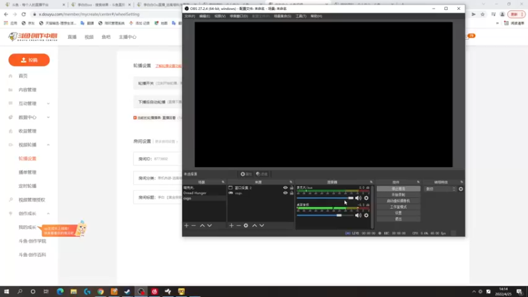528x297 pixels.
Task: Select the Dread Hunger scene
Action: (204, 193)
